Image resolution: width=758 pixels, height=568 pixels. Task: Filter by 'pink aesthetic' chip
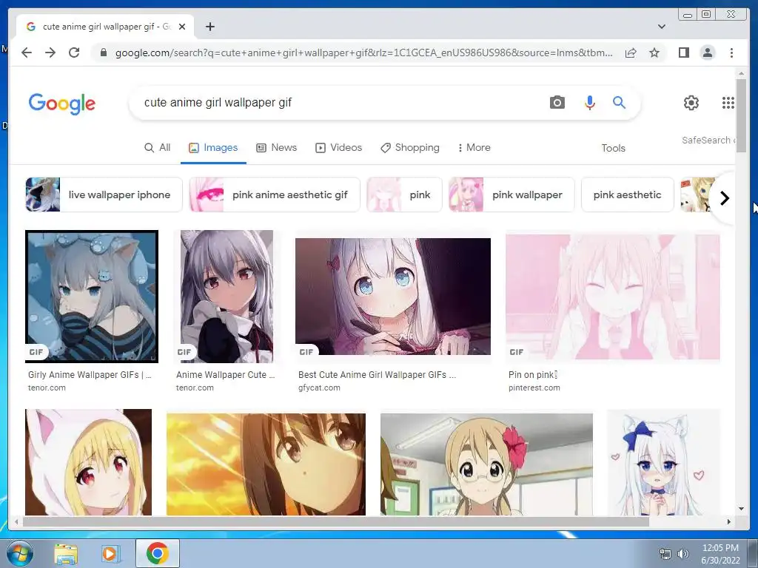[628, 195]
